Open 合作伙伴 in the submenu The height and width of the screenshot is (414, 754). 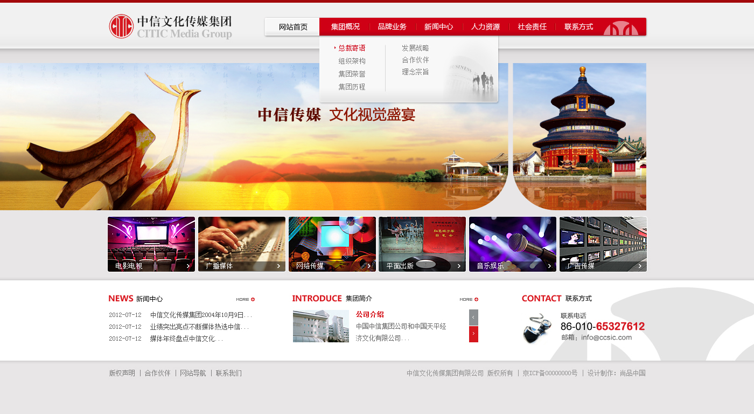click(415, 60)
